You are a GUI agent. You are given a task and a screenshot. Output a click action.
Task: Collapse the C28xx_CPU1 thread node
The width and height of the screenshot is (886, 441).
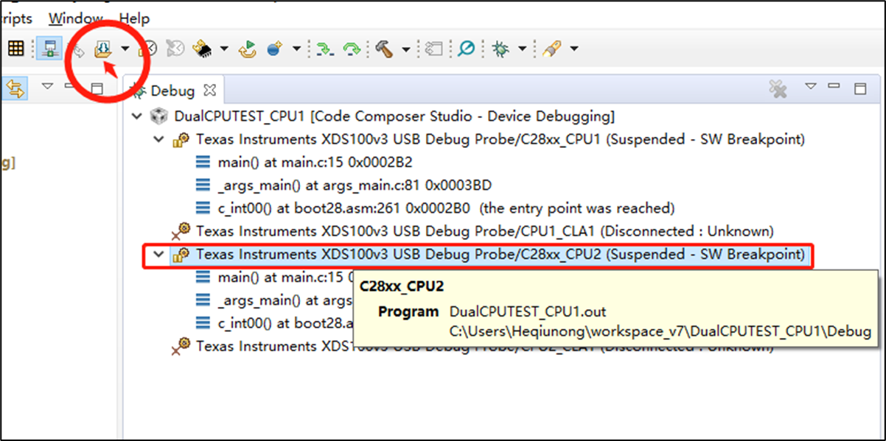point(158,139)
